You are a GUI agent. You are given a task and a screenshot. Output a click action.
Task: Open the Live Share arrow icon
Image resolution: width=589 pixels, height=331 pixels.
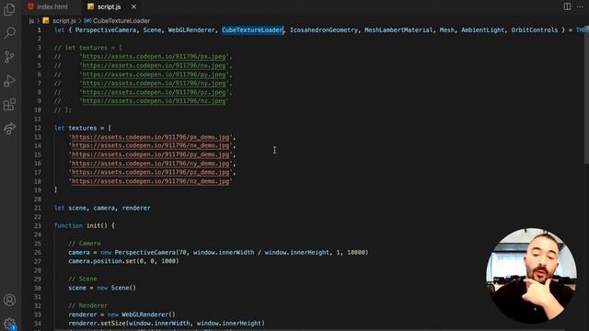click(9, 129)
